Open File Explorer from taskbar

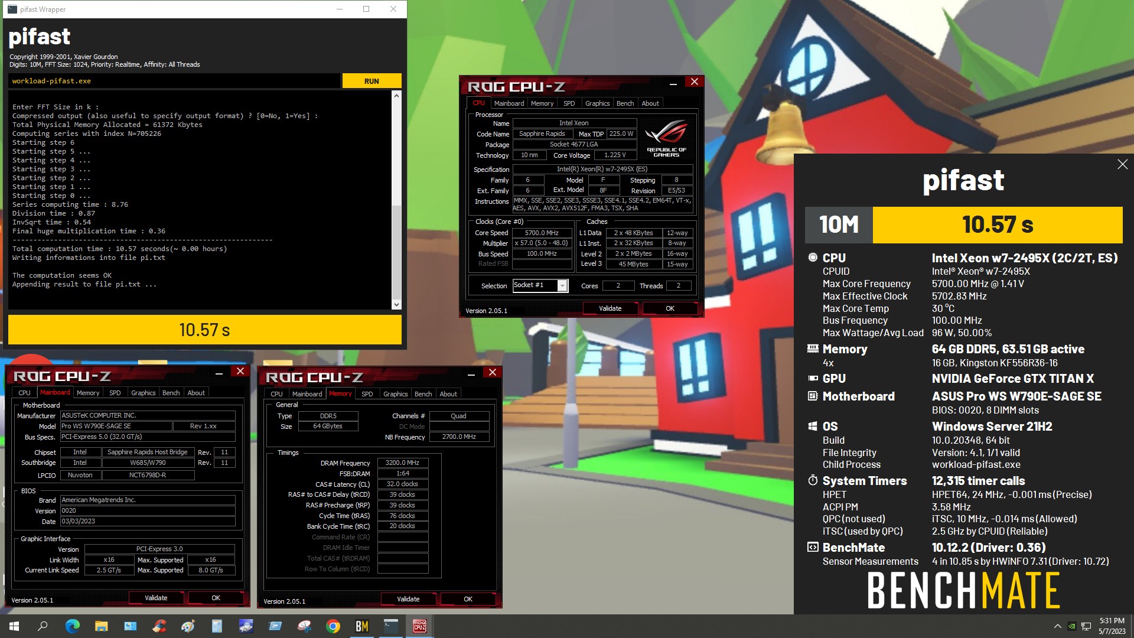point(101,626)
